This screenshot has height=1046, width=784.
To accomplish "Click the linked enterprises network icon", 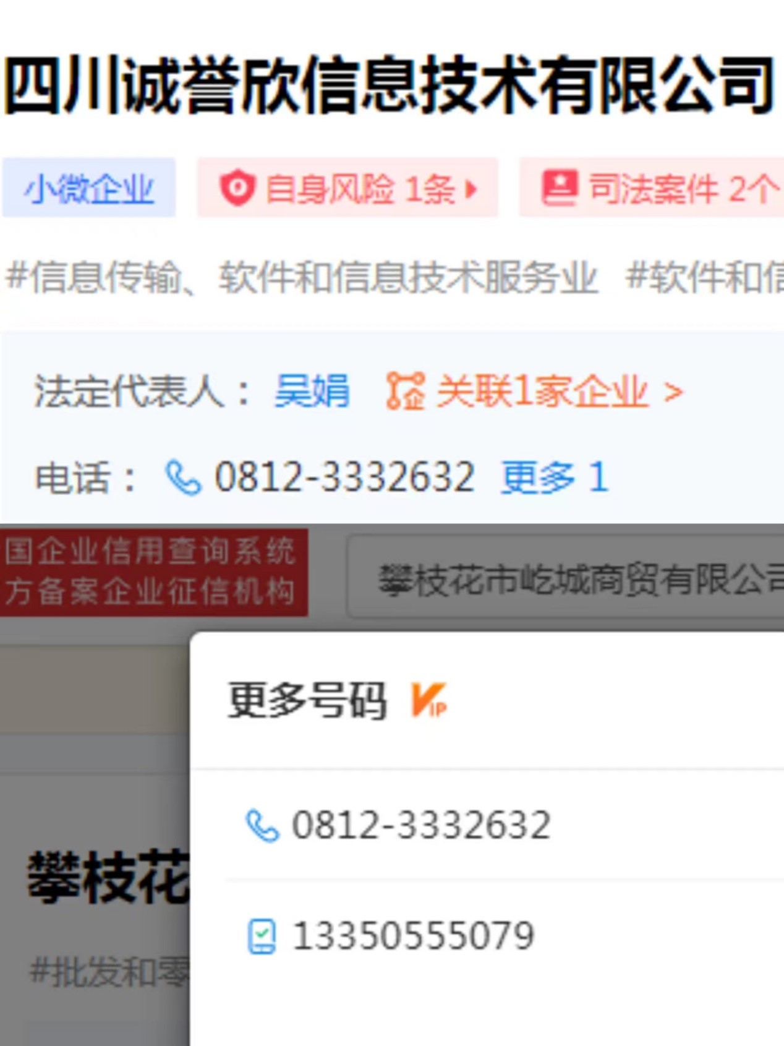I will click(x=405, y=391).
